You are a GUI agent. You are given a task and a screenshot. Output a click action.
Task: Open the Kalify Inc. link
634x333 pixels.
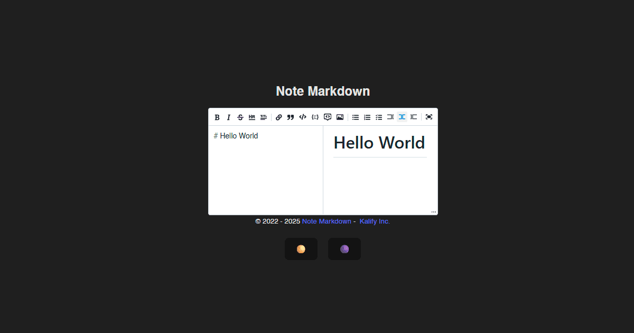coord(375,221)
